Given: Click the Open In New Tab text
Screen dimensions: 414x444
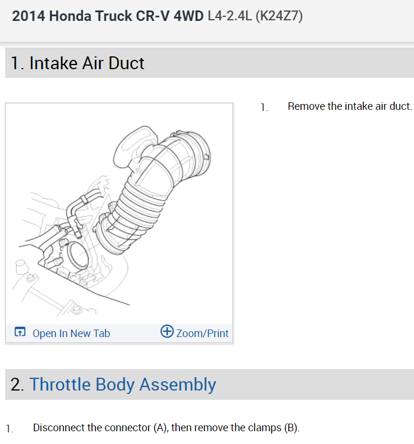Looking at the screenshot, I should [x=71, y=333].
